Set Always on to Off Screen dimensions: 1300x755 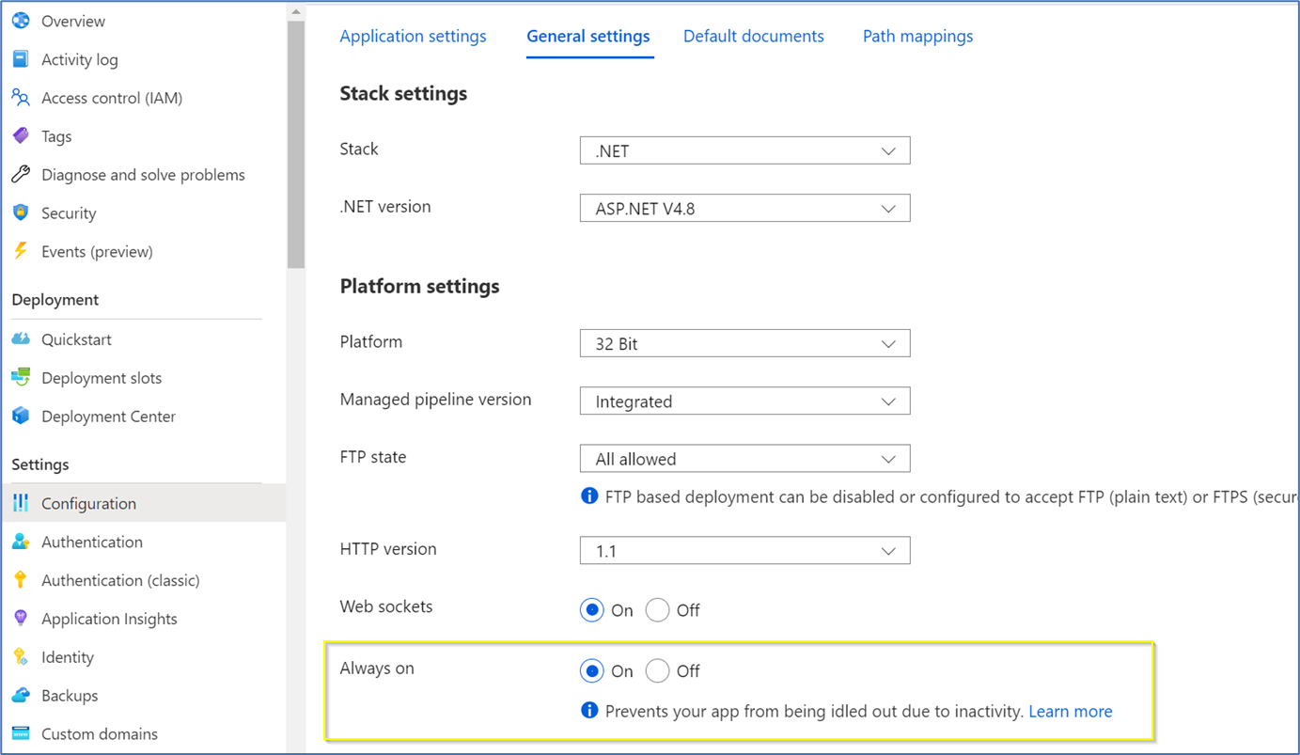(x=658, y=670)
